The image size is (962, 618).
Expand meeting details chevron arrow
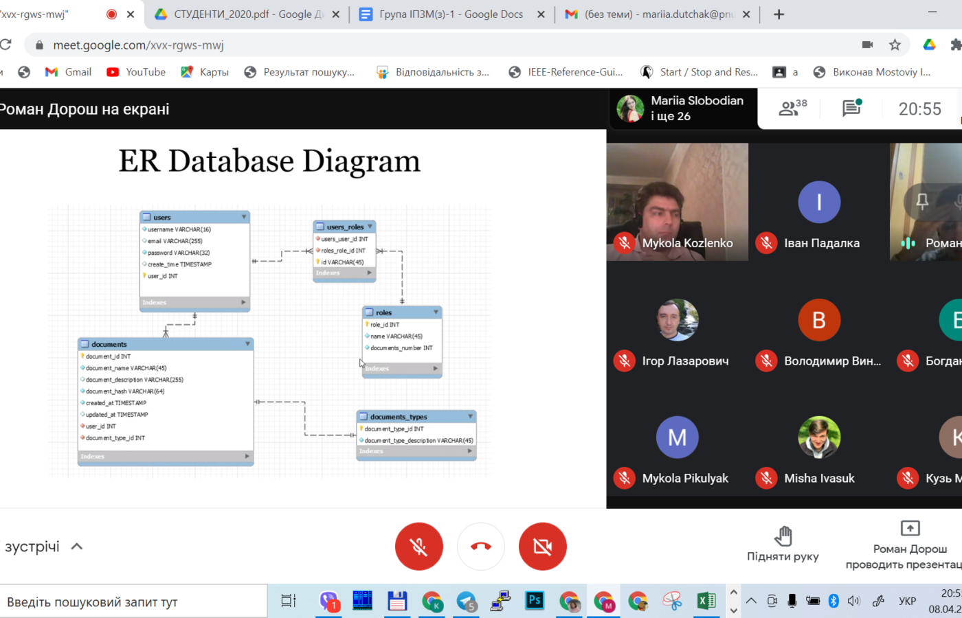point(77,547)
